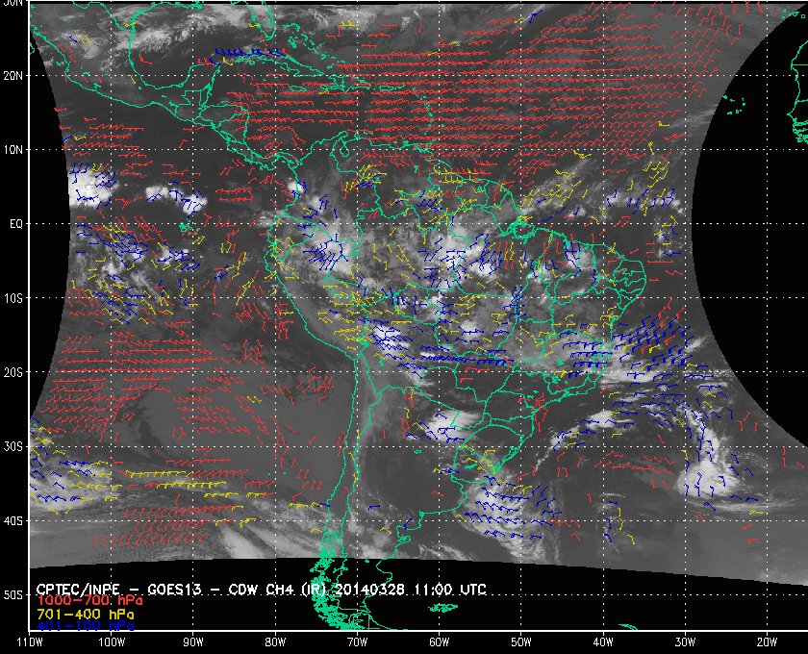The height and width of the screenshot is (654, 808).
Task: Click the 20N latitude label
Action: point(13,75)
